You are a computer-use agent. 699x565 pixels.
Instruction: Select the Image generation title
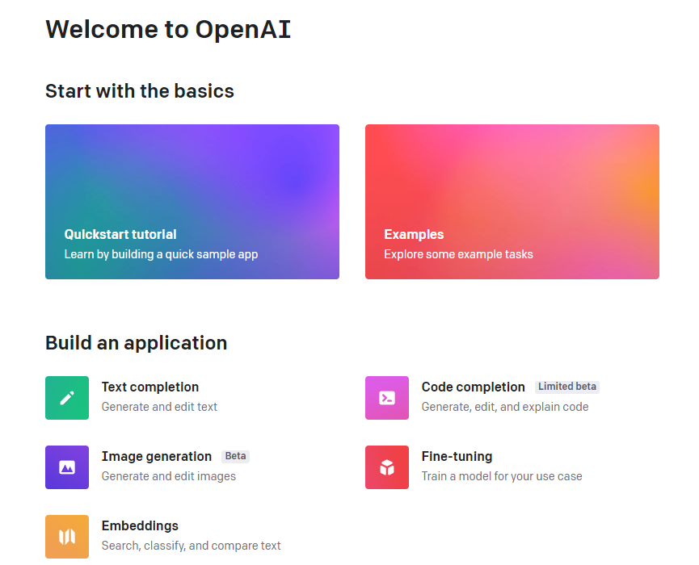[x=156, y=457]
